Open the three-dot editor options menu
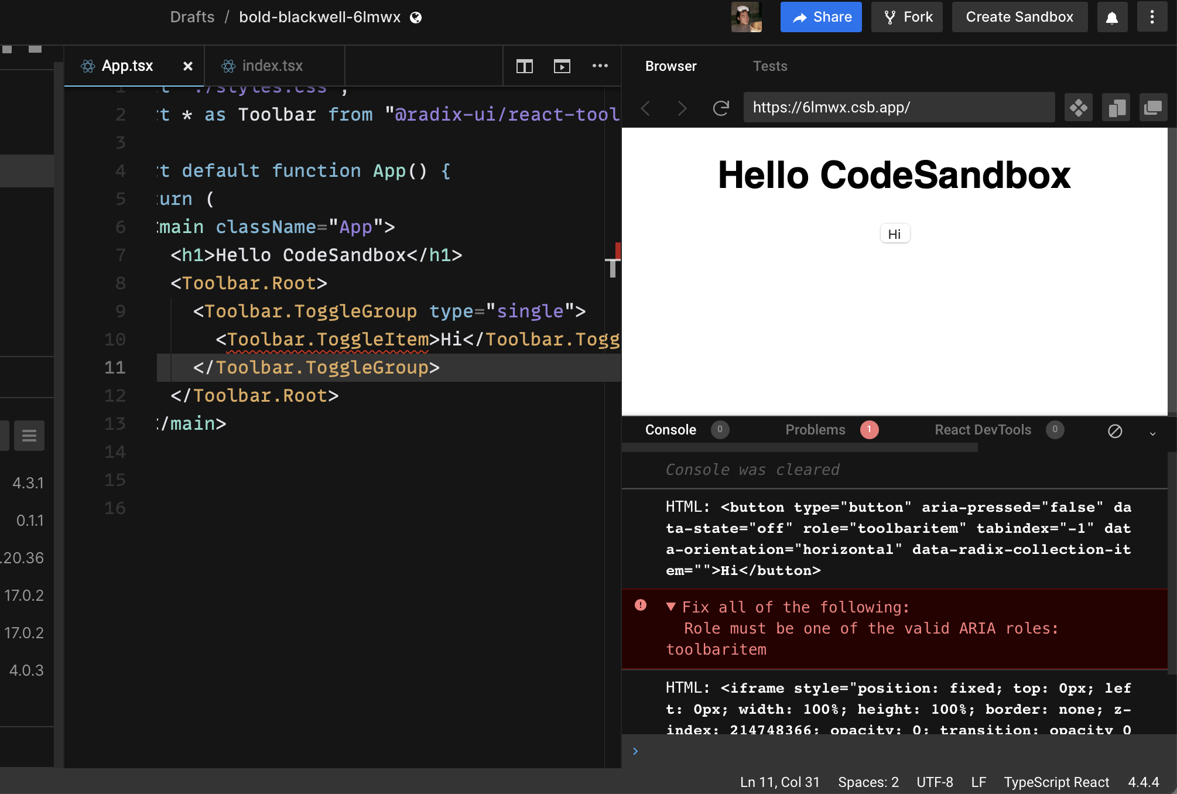The image size is (1177, 794). pos(600,66)
